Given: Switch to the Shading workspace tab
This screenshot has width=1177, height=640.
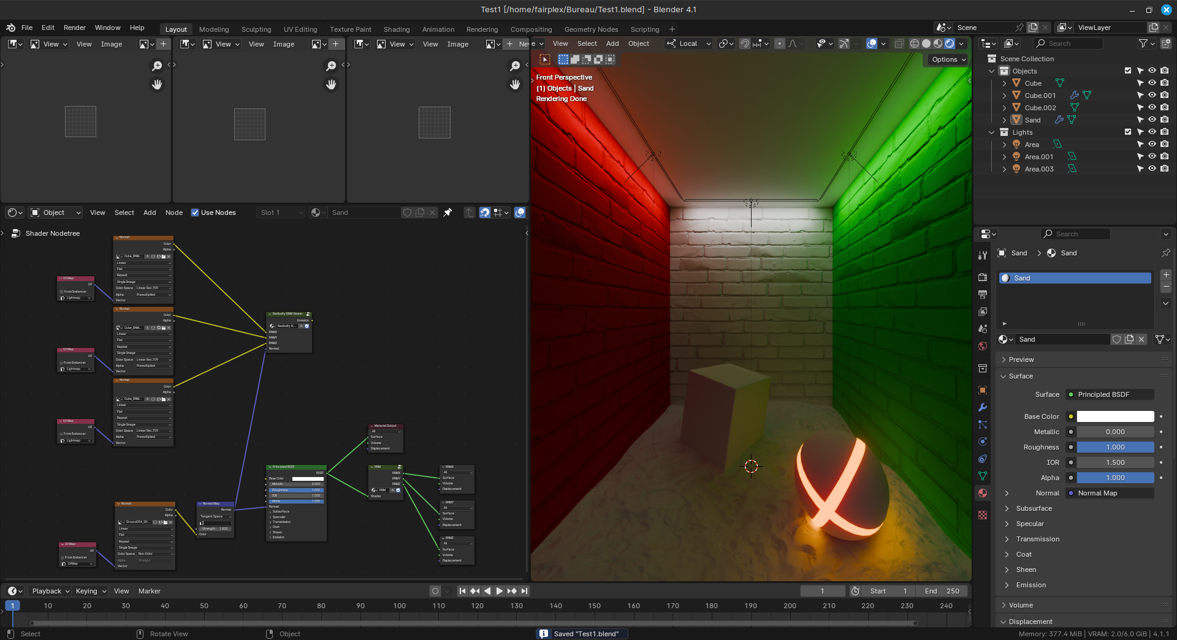Looking at the screenshot, I should coord(397,29).
